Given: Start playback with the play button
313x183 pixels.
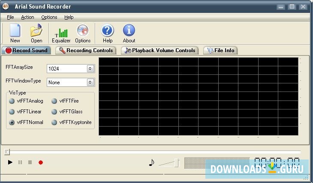Looking at the screenshot, I should coord(10,162).
